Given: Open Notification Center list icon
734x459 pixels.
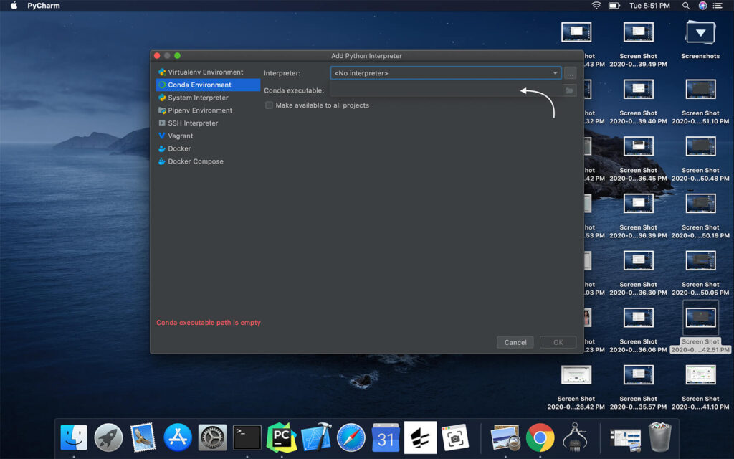Looking at the screenshot, I should pyautogui.click(x=718, y=6).
